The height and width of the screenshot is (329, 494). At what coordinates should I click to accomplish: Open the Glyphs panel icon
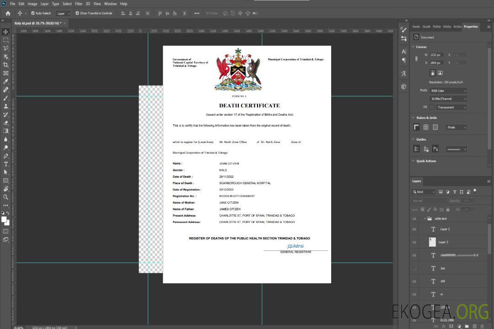point(404,74)
